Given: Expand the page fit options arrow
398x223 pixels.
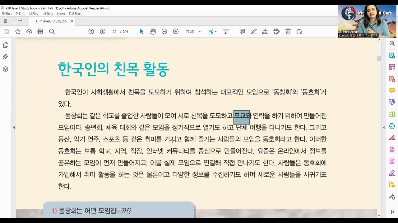Looking at the screenshot, I should click(216, 32).
